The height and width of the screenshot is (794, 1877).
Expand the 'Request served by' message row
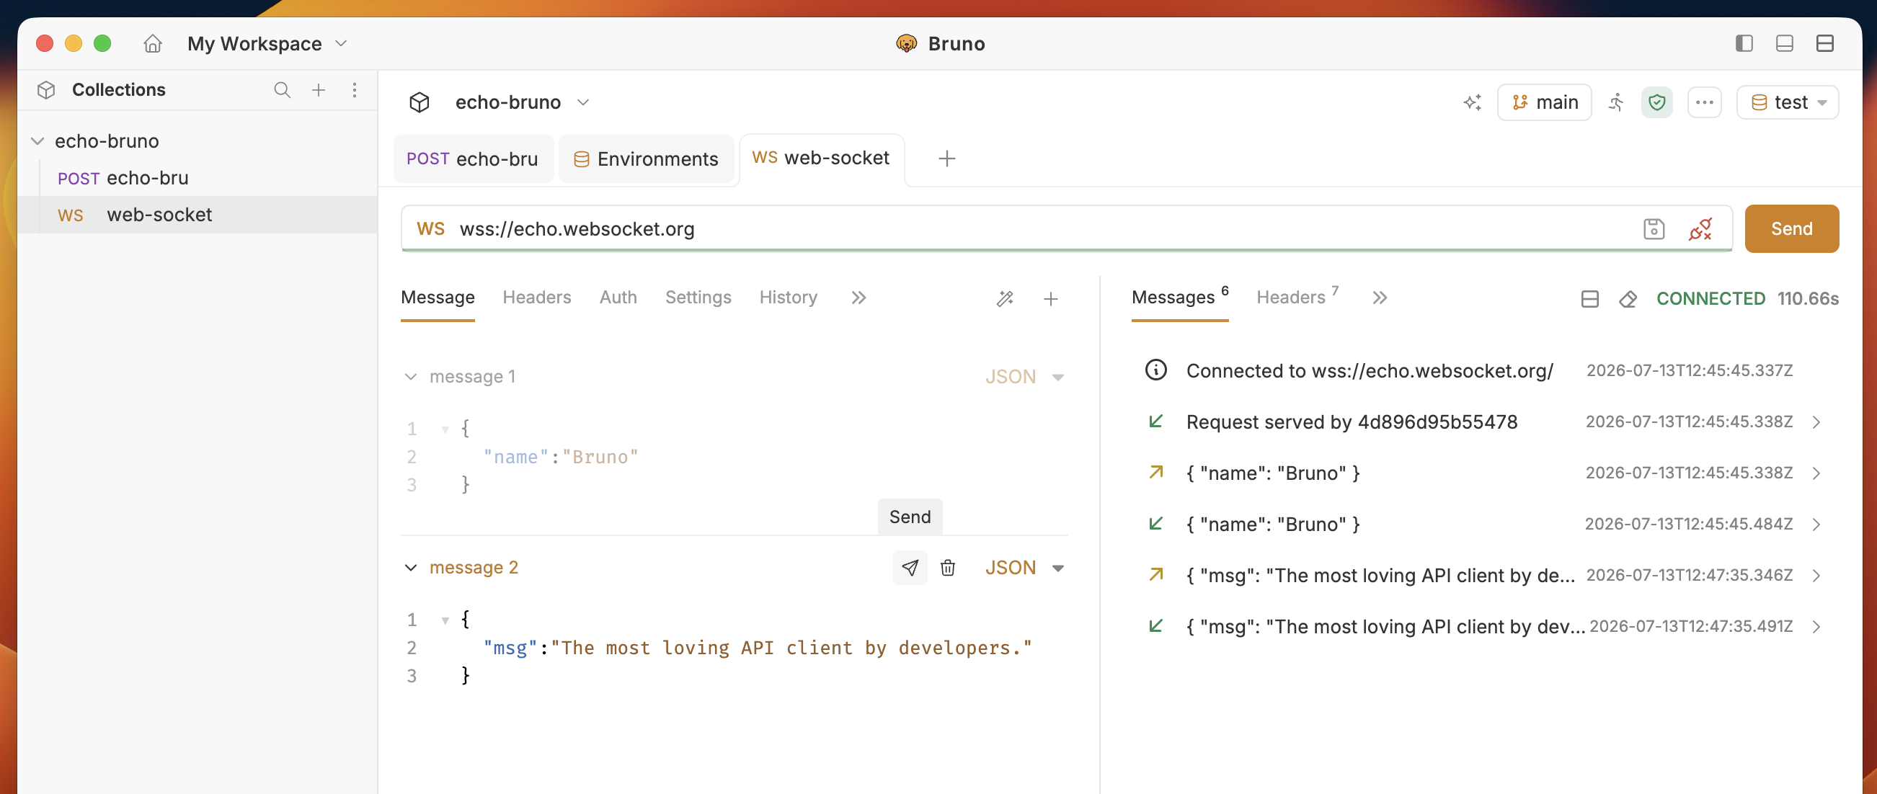point(1816,421)
